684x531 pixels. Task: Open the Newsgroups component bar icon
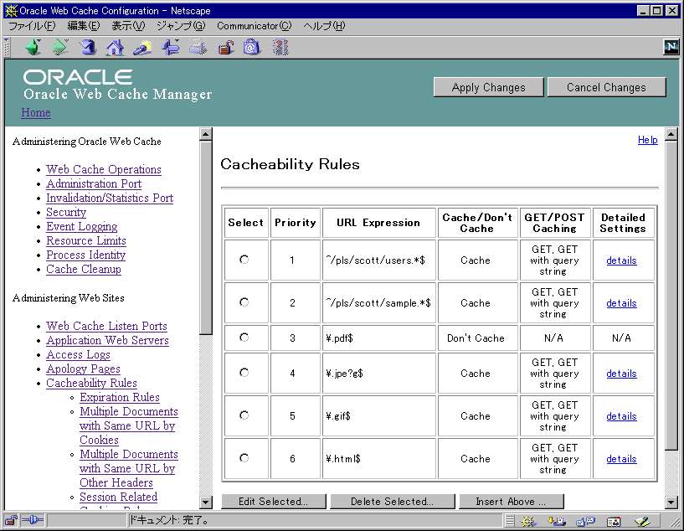(585, 521)
